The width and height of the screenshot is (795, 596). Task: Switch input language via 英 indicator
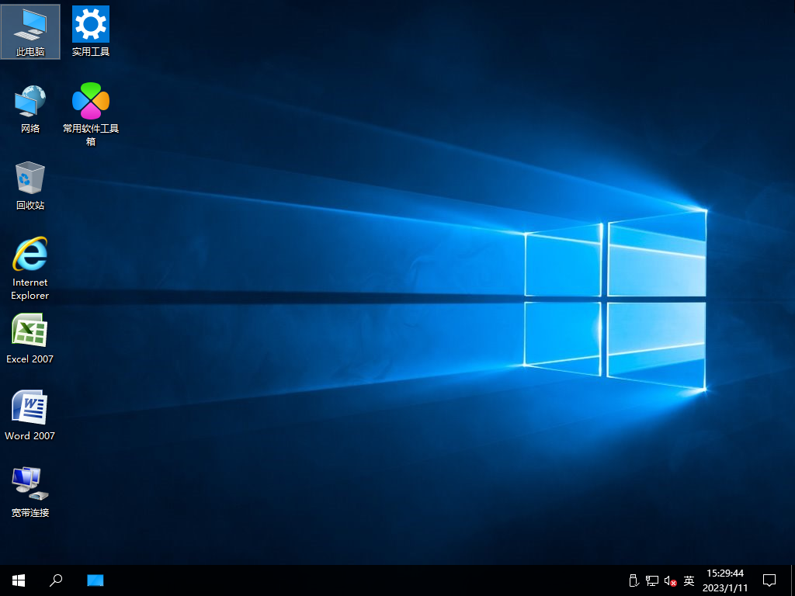(x=689, y=580)
